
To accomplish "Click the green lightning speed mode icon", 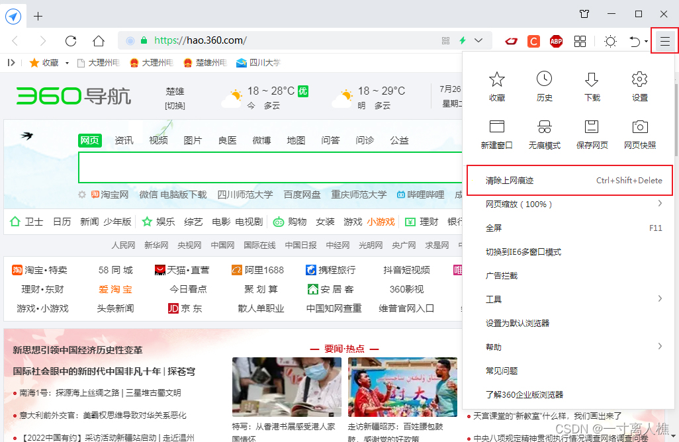I will [463, 40].
